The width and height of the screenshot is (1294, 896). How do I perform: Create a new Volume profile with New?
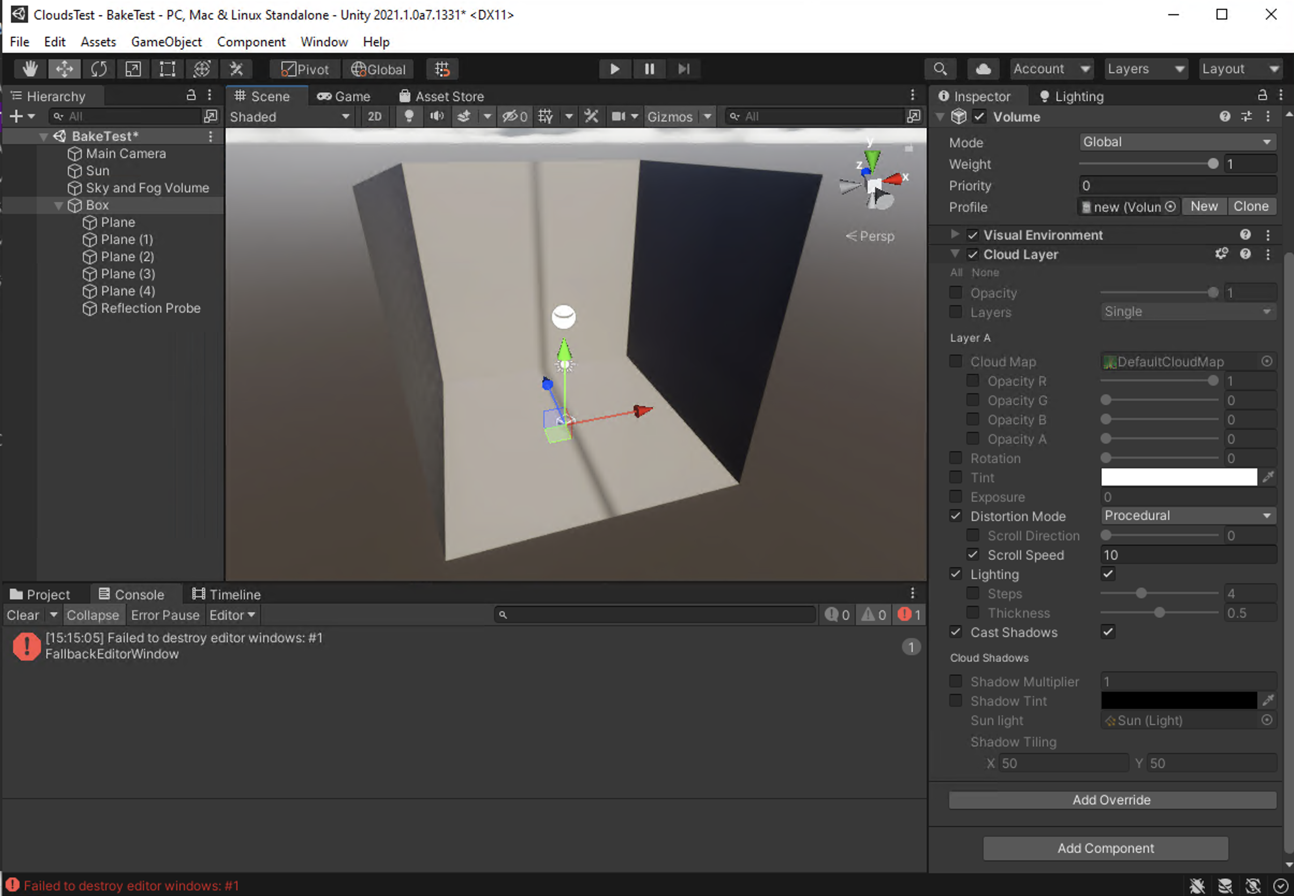tap(1204, 206)
